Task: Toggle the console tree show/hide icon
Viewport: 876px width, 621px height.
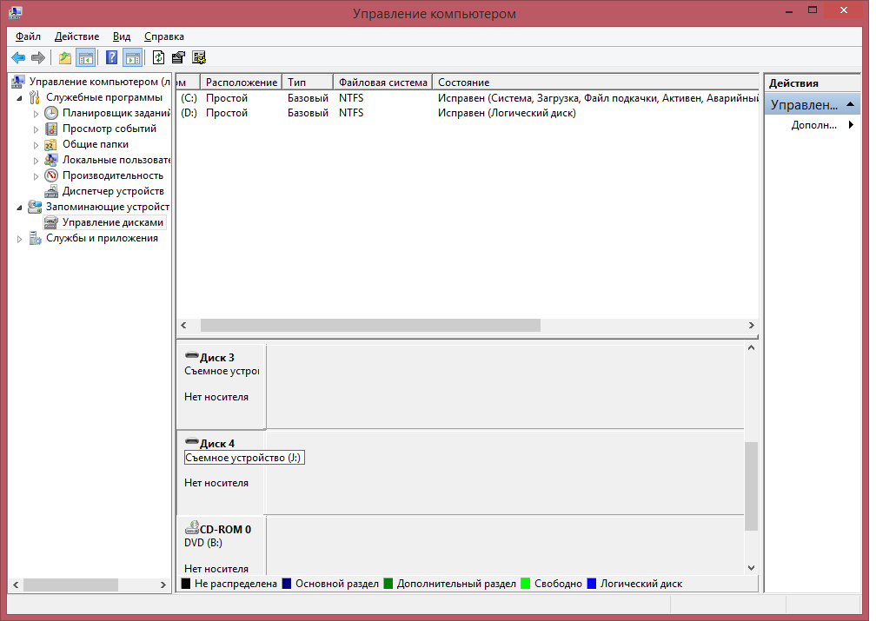Action: tap(85, 58)
